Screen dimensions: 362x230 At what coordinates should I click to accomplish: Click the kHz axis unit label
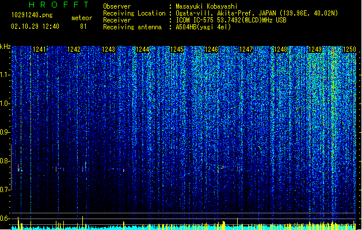[5, 47]
